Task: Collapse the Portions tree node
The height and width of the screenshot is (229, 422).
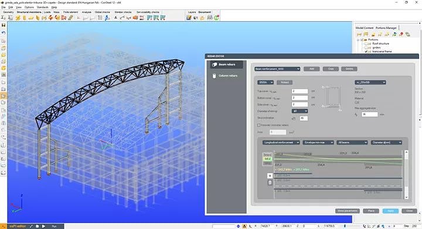Action: 358,40
